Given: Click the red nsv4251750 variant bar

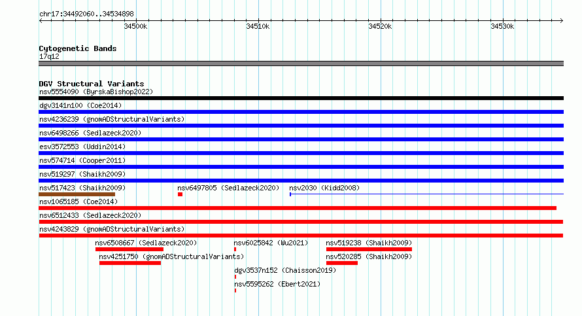Looking at the screenshot, I should click(x=130, y=263).
